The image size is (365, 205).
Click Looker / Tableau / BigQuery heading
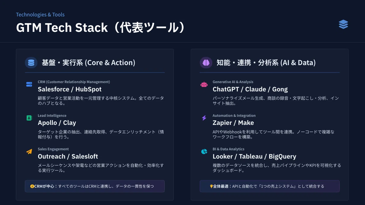tap(254, 156)
